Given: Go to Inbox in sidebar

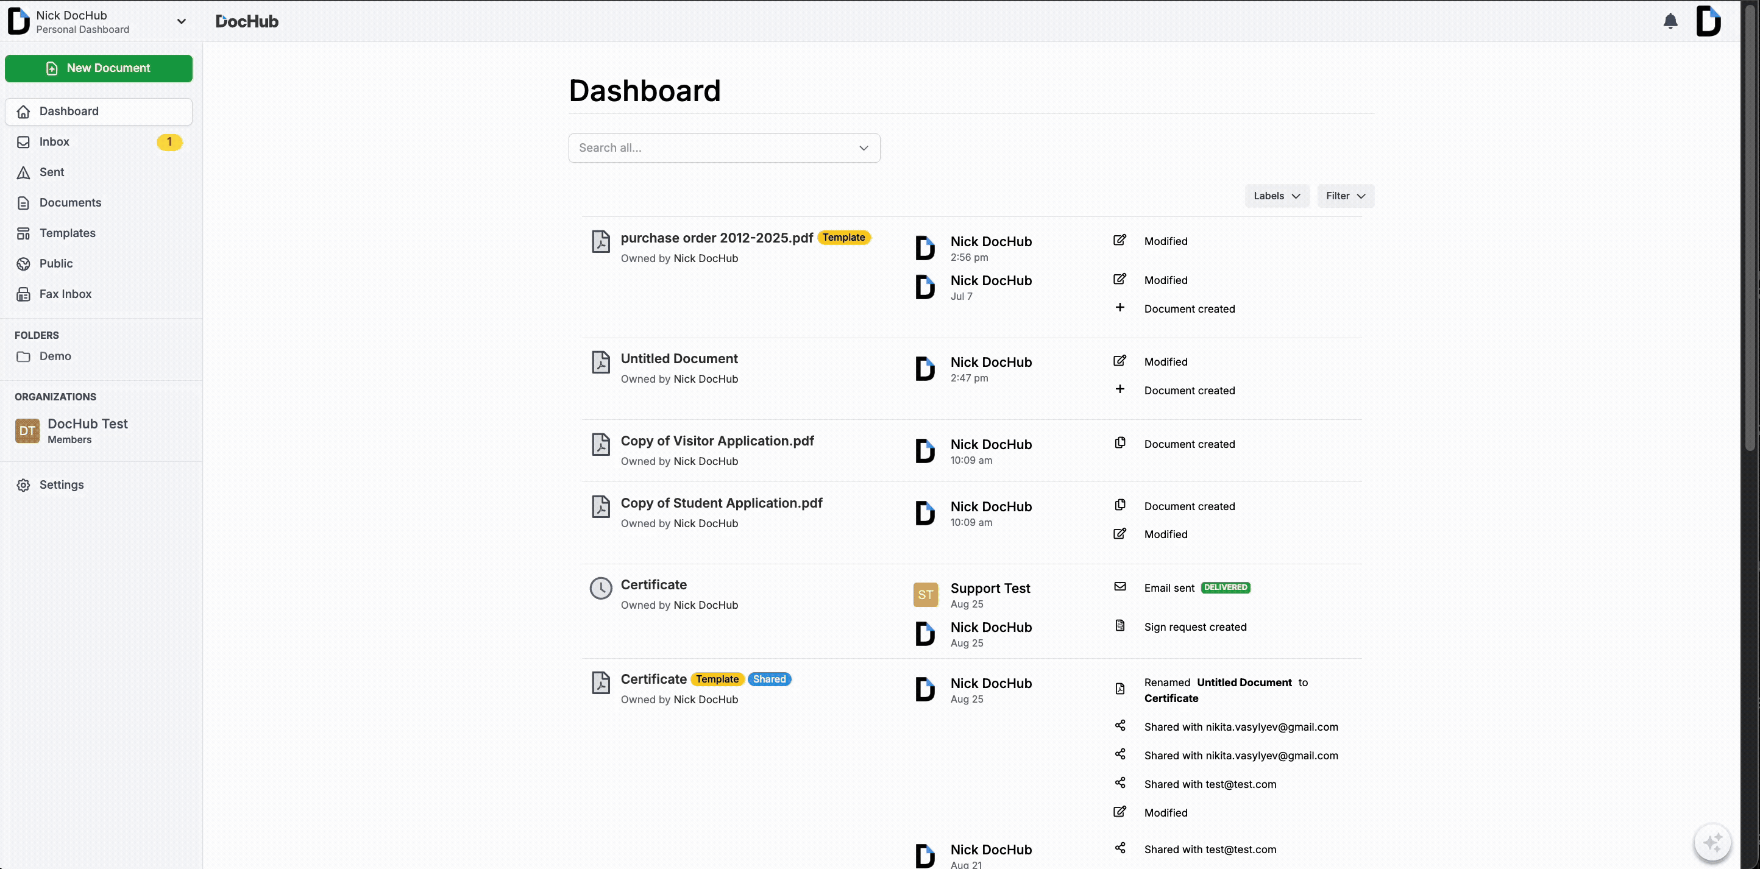Looking at the screenshot, I should click(55, 142).
